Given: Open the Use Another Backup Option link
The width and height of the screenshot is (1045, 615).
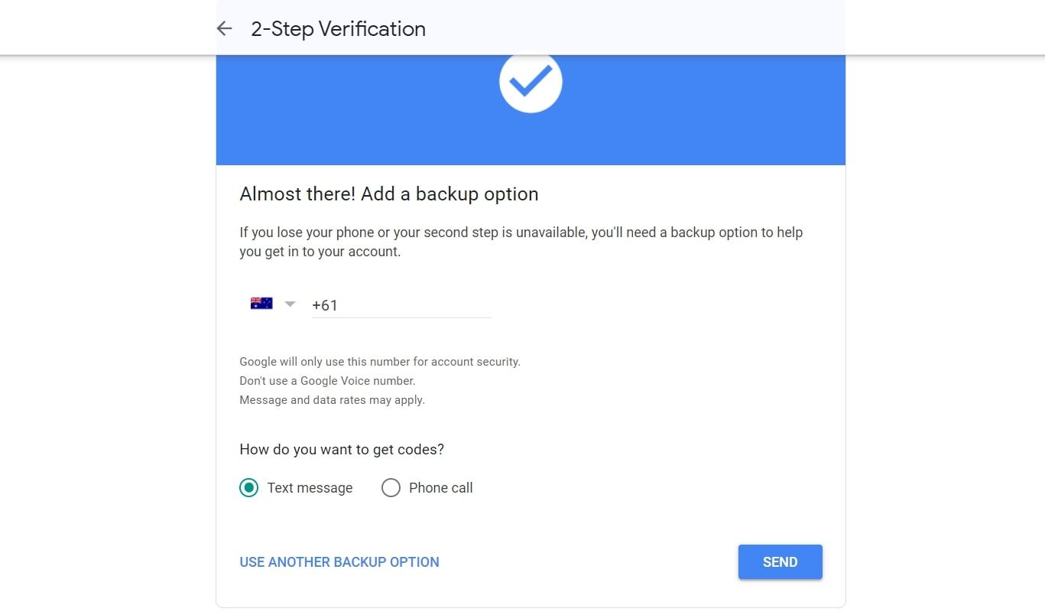Looking at the screenshot, I should pos(339,562).
